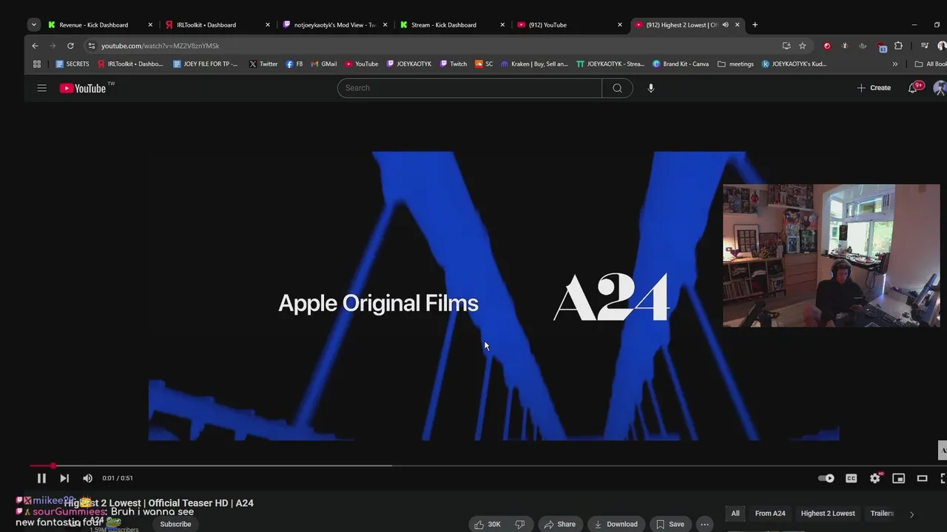947x532 pixels.
Task: Open site info icon in address bar
Action: 91,46
